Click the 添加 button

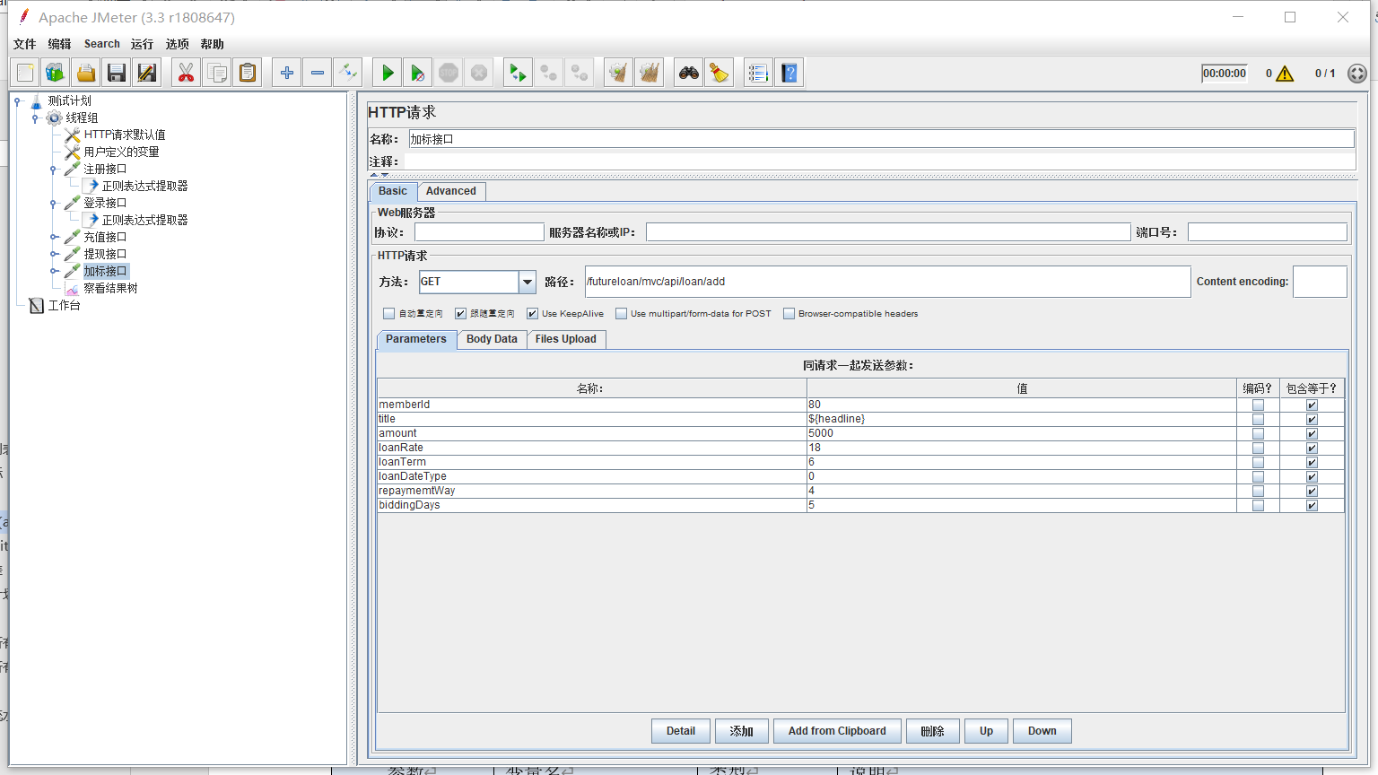coord(742,731)
